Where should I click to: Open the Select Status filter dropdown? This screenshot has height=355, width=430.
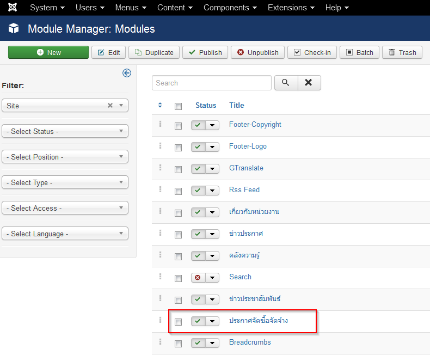coord(65,131)
